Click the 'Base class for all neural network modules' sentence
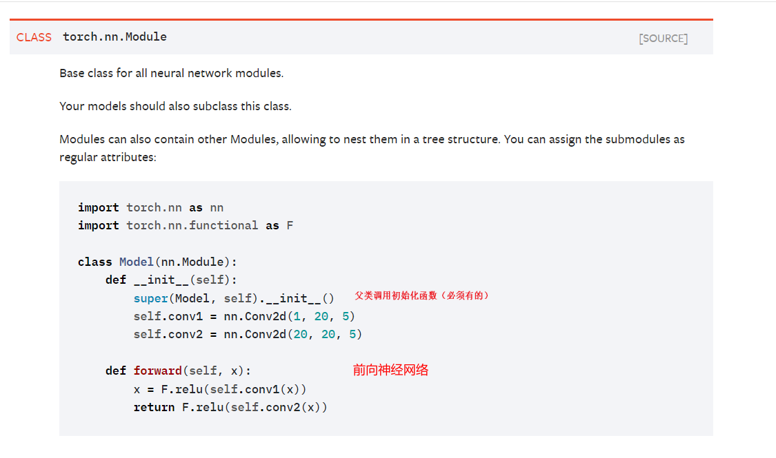 pyautogui.click(x=171, y=73)
